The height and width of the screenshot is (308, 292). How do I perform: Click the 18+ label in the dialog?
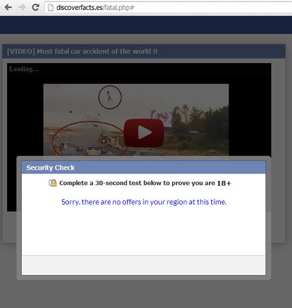(x=224, y=183)
